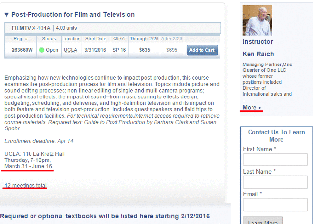The width and height of the screenshot is (315, 224).
Task: Click the $695 price after 2/29
Action: click(172, 50)
